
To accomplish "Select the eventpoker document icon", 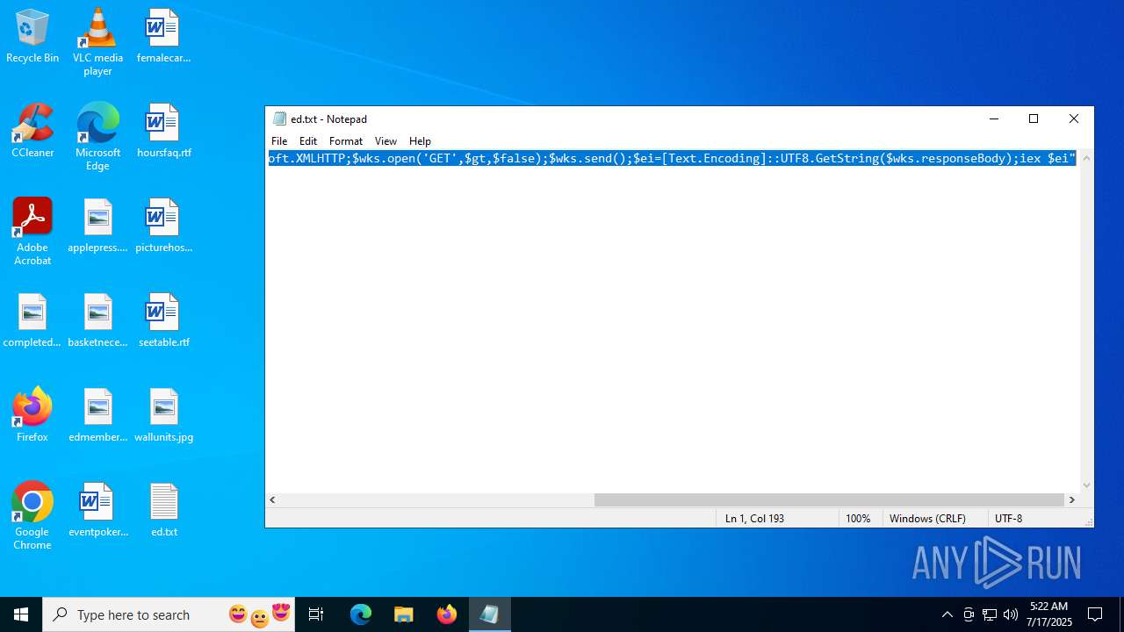I will (x=97, y=511).
